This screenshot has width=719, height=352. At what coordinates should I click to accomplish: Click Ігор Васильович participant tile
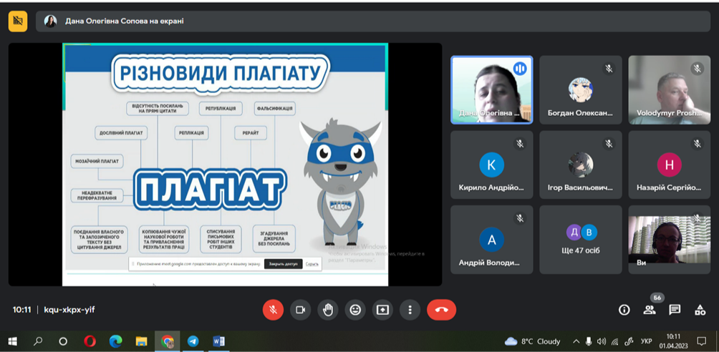click(581, 165)
